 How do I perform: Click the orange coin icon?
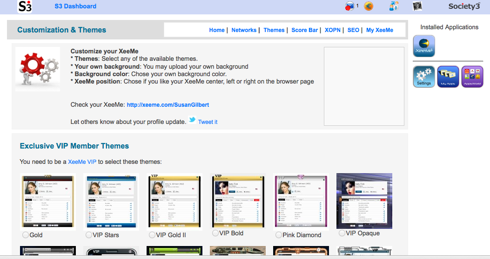click(369, 6)
